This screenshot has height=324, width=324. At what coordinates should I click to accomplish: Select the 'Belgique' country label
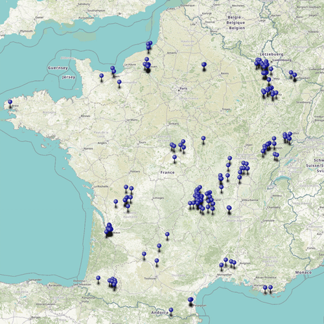(x=236, y=23)
